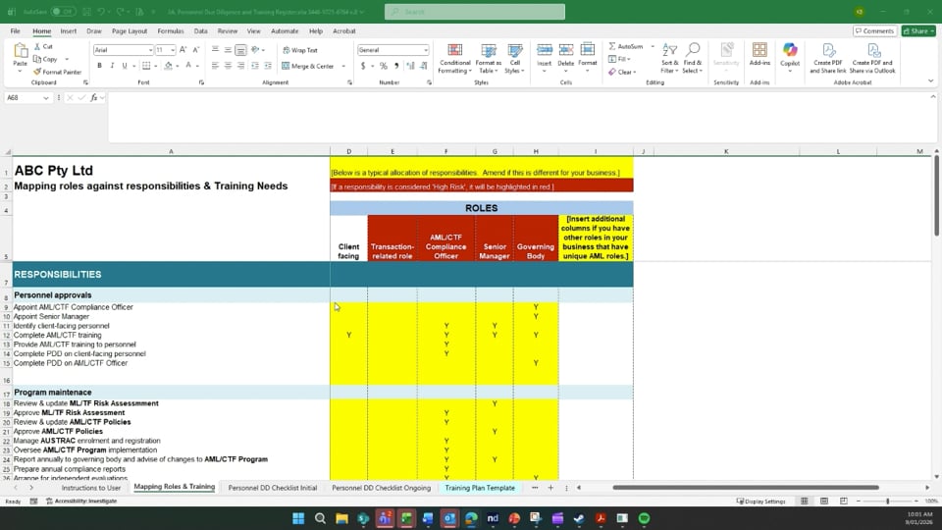Toggle Italic formatting

click(112, 66)
